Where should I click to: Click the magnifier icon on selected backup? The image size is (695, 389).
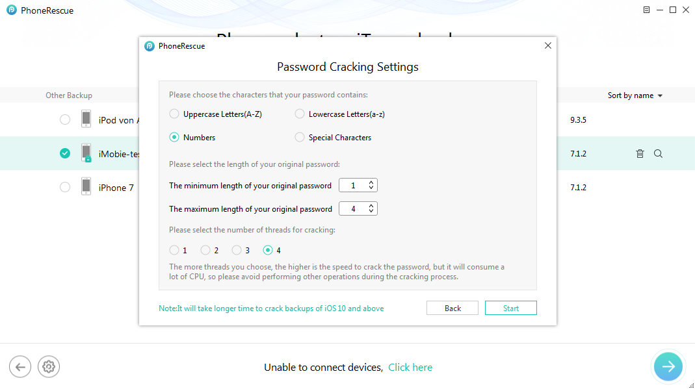tap(658, 154)
